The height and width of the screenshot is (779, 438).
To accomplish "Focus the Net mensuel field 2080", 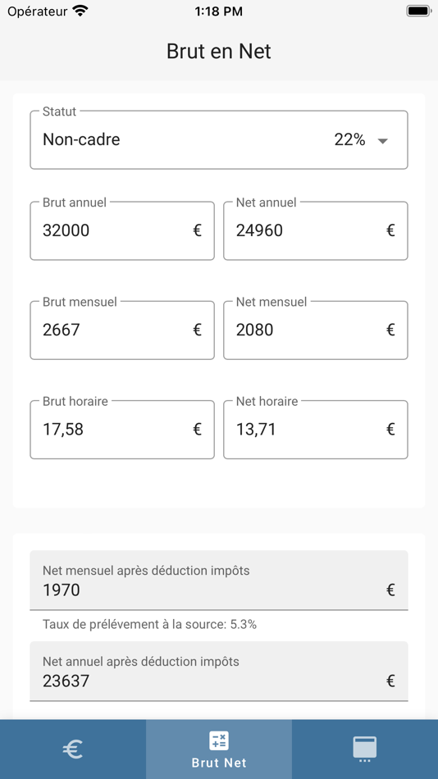I will [316, 330].
